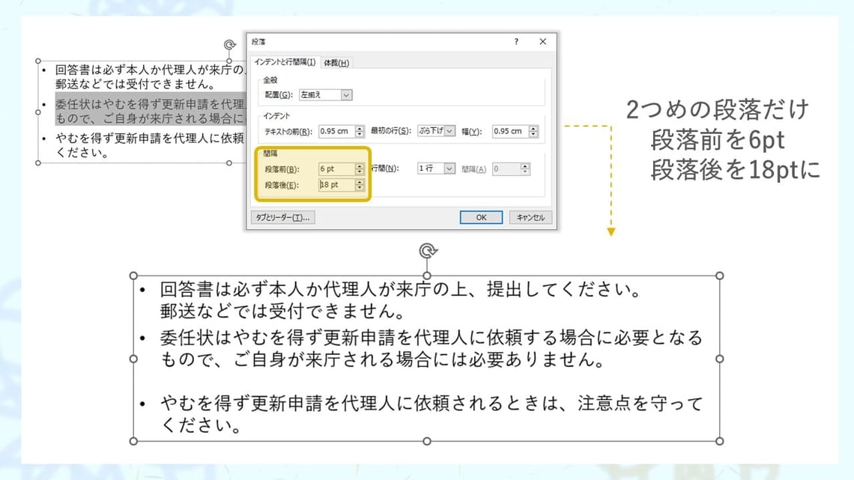Image resolution: width=854 pixels, height=480 pixels.
Task: Increase テキストの前 value with its up arrow
Action: [x=359, y=129]
